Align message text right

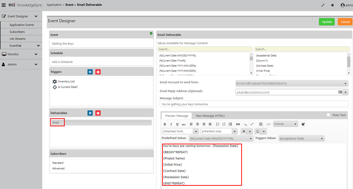[x=204, y=124]
